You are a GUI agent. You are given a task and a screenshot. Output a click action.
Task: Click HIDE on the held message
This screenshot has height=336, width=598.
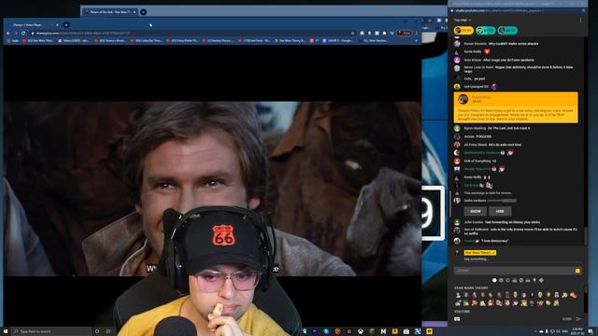pos(500,211)
